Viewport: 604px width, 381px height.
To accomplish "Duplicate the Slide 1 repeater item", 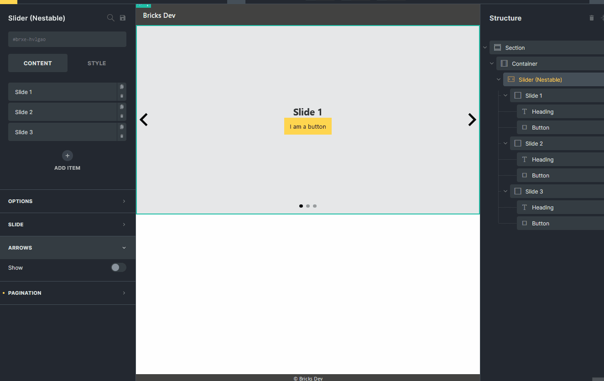I will pyautogui.click(x=122, y=87).
